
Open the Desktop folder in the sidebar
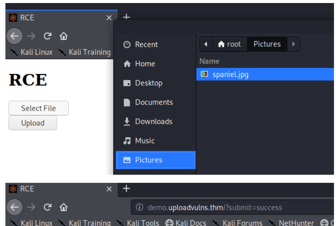coord(148,83)
